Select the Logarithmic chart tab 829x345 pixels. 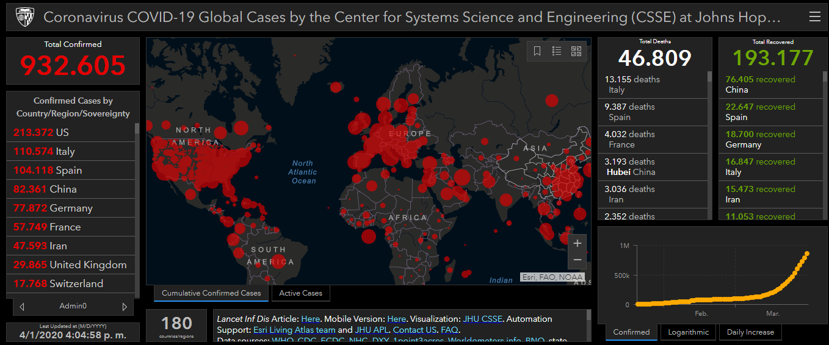point(689,332)
